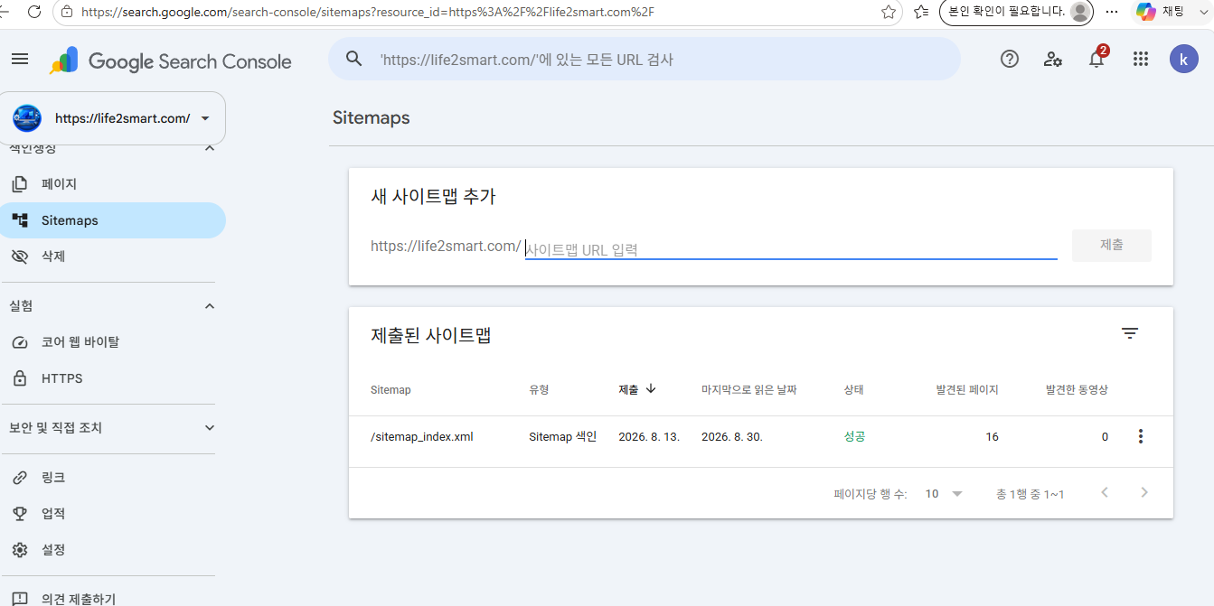This screenshot has width=1214, height=606.
Task: Open the notifications bell
Action: pyautogui.click(x=1096, y=60)
